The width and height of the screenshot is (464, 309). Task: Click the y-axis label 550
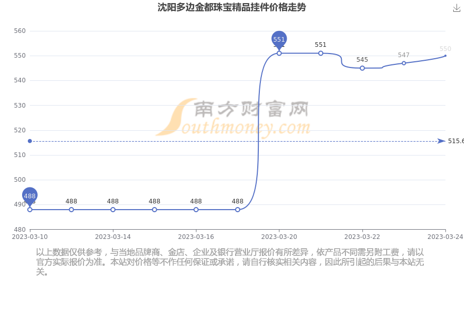click(20, 56)
